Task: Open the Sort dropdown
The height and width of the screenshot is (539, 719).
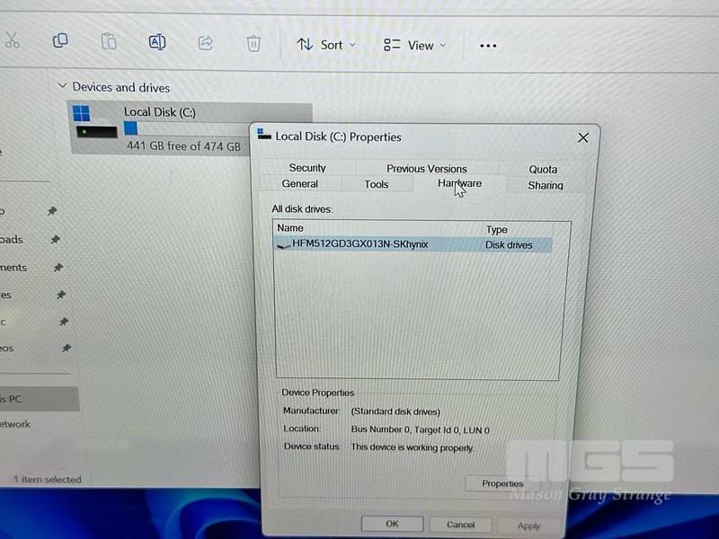Action: (326, 45)
